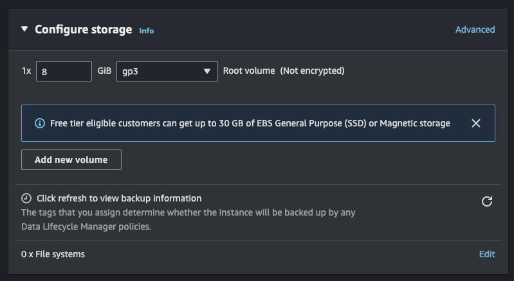Image resolution: width=514 pixels, height=281 pixels.
Task: Click the Not encrypted status text
Action: click(312, 71)
